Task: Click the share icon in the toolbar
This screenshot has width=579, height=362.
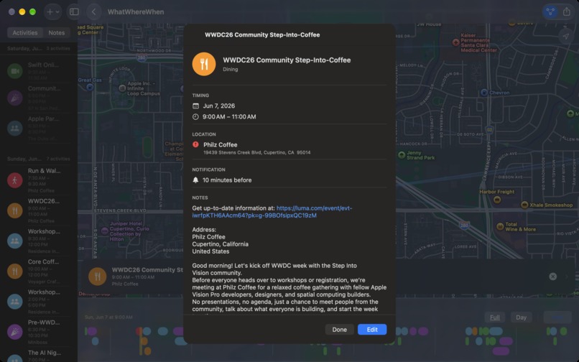Action: click(x=567, y=11)
